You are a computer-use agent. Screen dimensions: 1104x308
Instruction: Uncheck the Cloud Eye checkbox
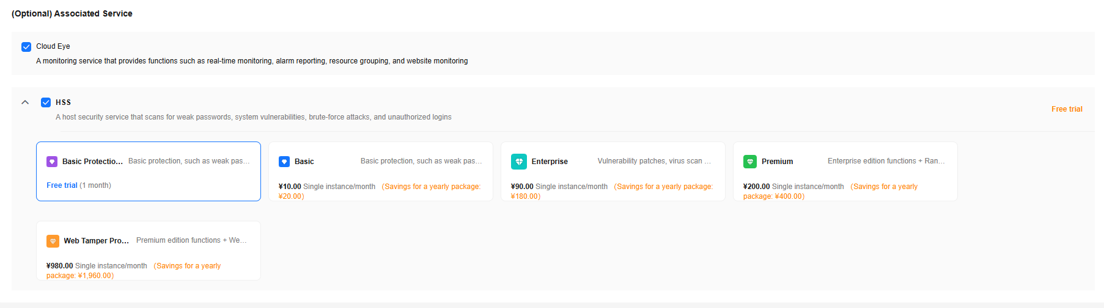click(x=26, y=47)
